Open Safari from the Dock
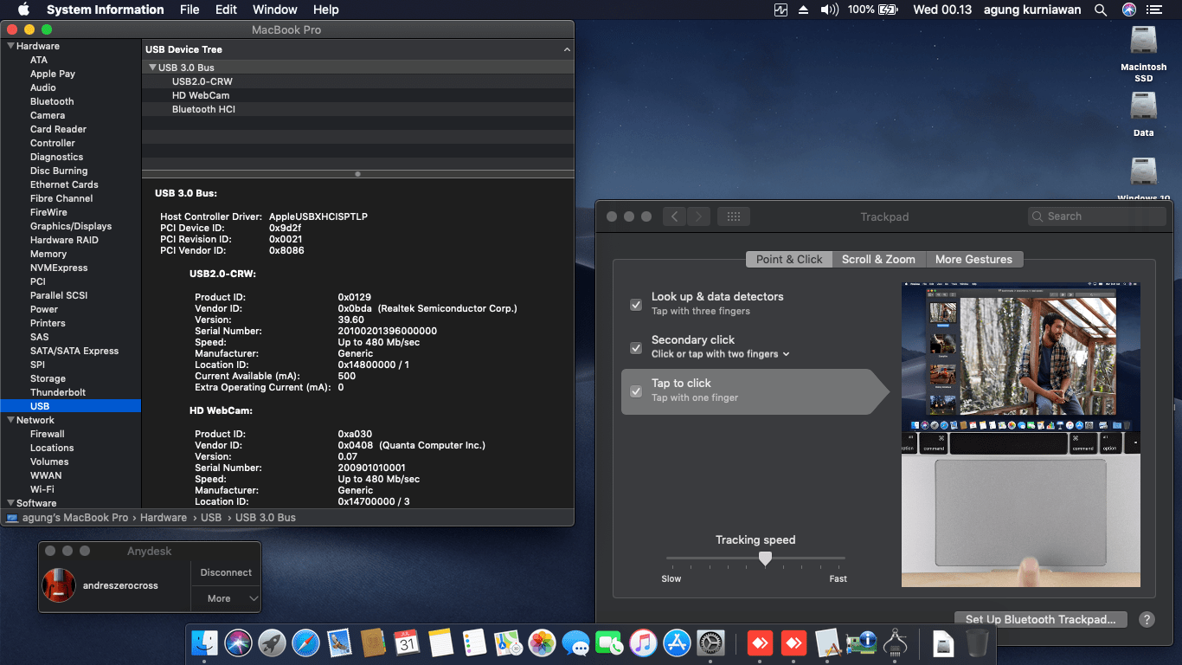The image size is (1182, 665). (305, 643)
